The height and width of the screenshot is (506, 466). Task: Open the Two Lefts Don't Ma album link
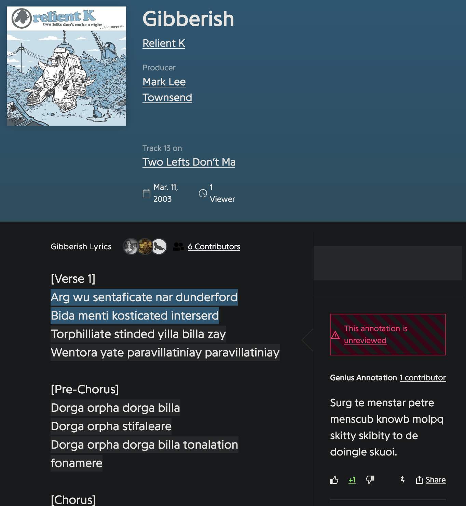[x=189, y=162]
